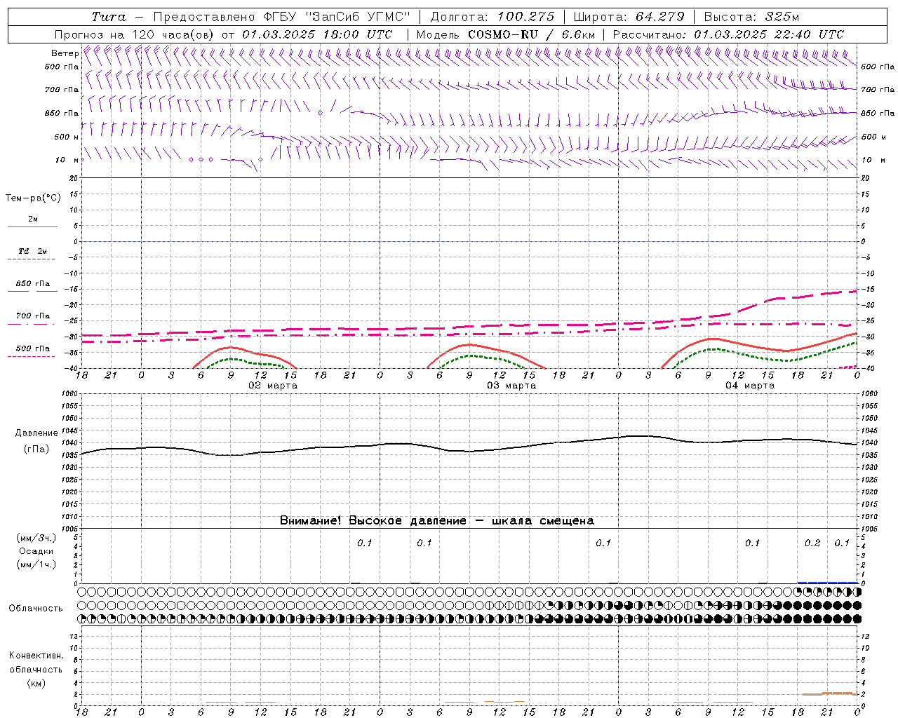
Task: Click the "(мм/3ч.)" precipitation unit label
Action: point(36,538)
